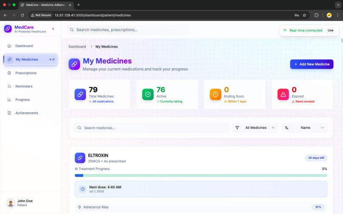This screenshot has height=214, width=343.
Task: Click the 91% adherence badge
Action: [318, 207]
